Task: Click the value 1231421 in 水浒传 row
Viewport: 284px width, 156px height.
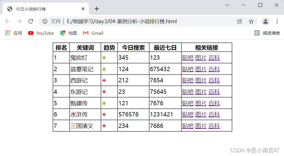Action: [161, 114]
